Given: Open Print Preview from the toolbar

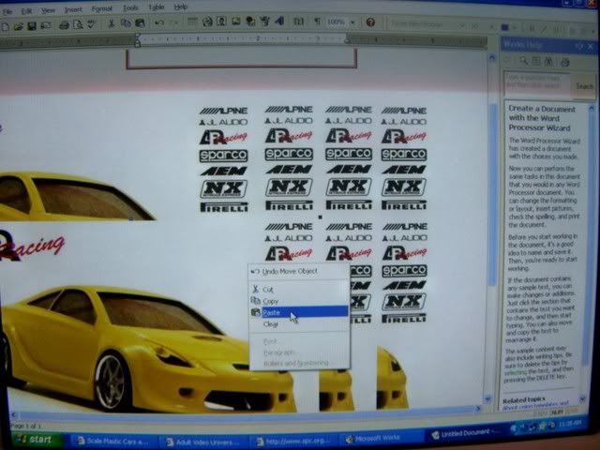Looking at the screenshot, I should coord(78,24).
